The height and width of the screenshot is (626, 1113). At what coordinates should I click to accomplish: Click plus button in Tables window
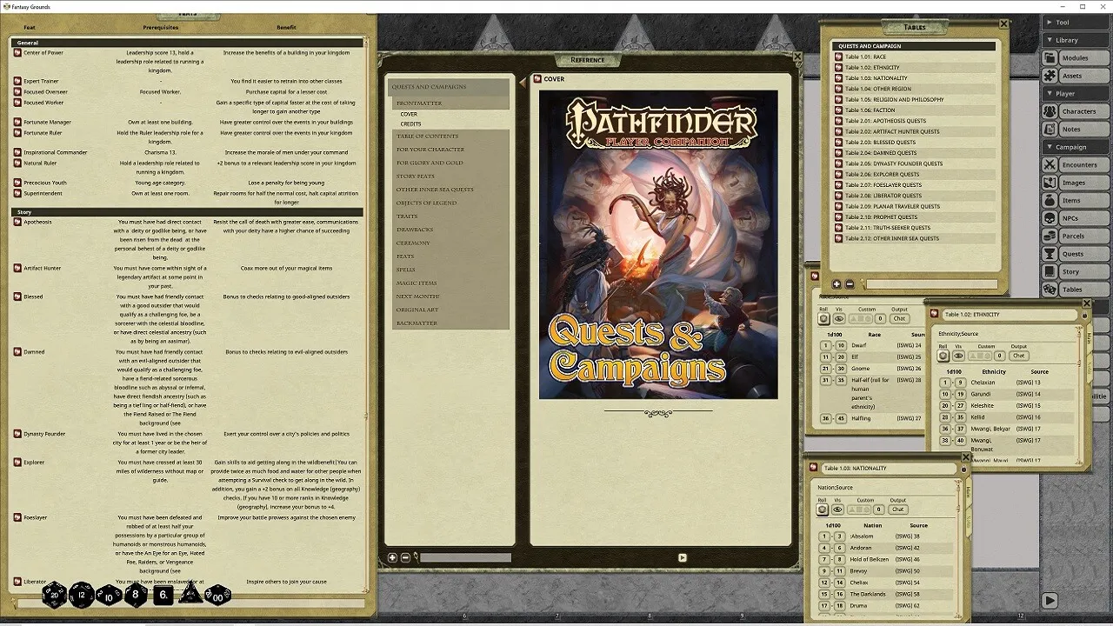pos(836,284)
